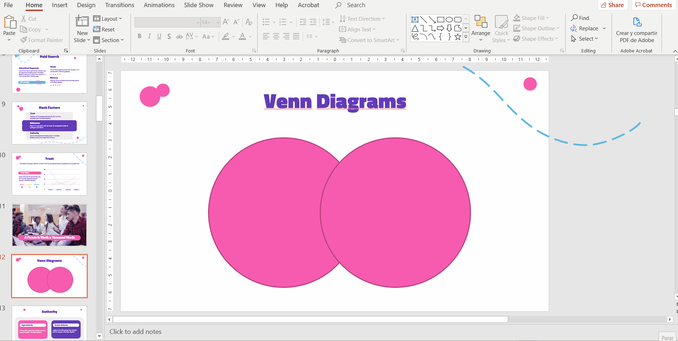Image resolution: width=678 pixels, height=341 pixels.
Task: Click the Find magnifier icon
Action: [575, 18]
